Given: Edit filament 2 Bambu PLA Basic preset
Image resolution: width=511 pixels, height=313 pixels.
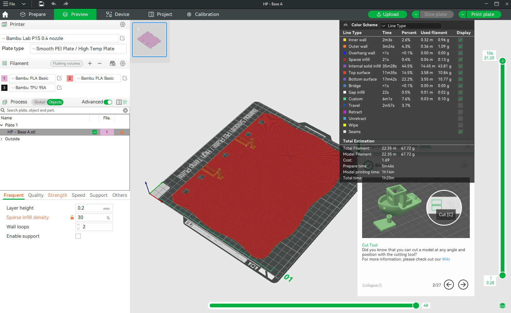Looking at the screenshot, I should [x=125, y=78].
